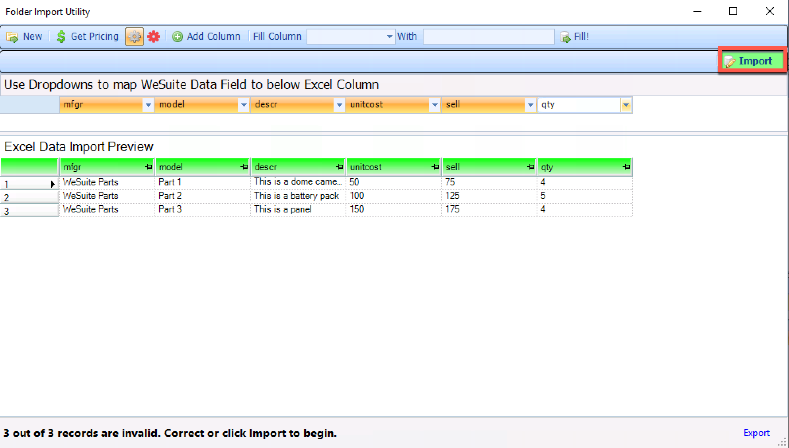Select the sell cell showing 125
Screen dimensions: 789x448
489,196
